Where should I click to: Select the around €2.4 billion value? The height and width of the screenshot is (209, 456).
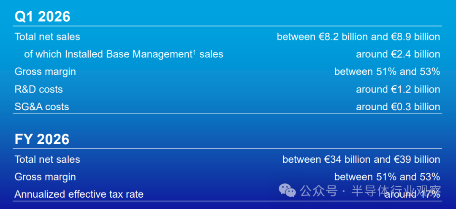tap(398, 54)
